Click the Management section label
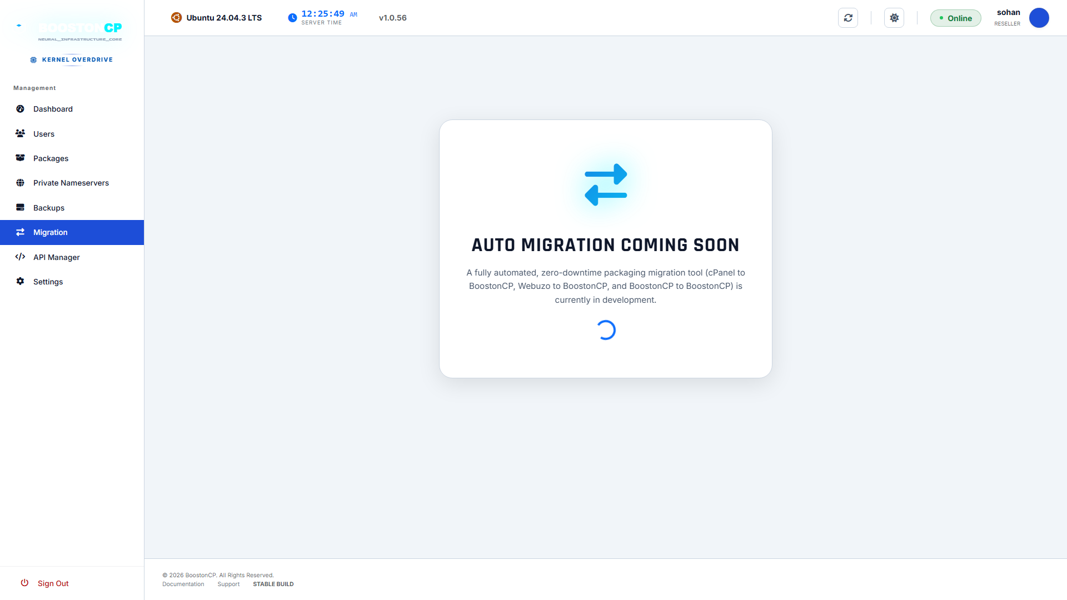Image resolution: width=1067 pixels, height=600 pixels. 34,88
